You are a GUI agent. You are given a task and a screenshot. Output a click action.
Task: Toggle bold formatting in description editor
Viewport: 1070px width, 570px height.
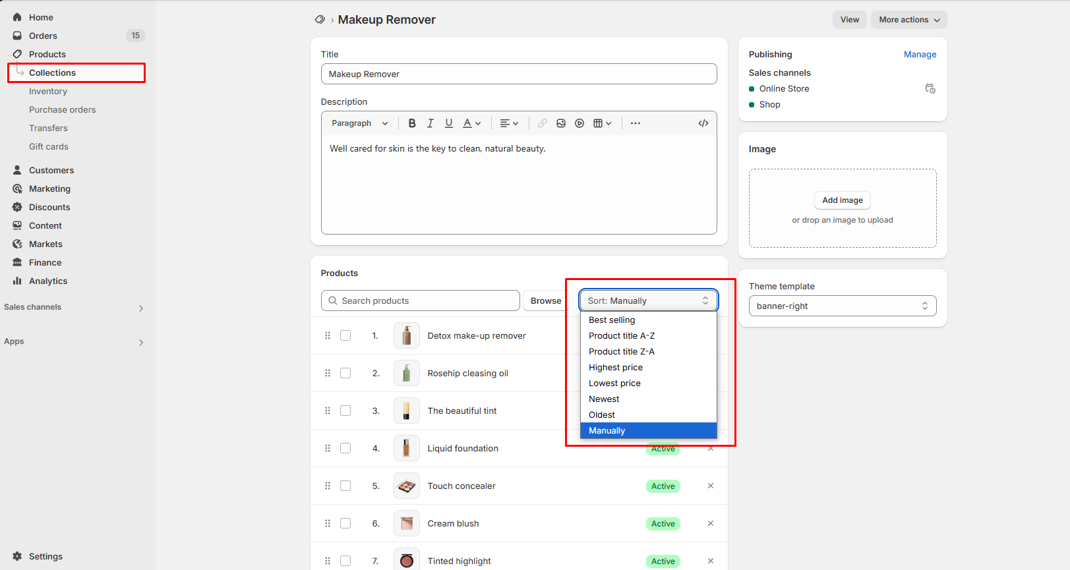tap(412, 123)
